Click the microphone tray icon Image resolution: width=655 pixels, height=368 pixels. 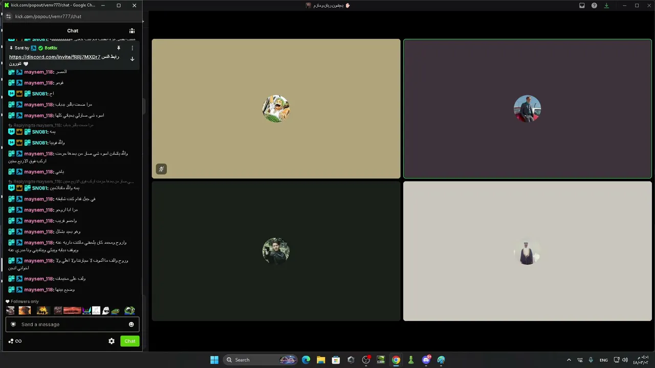(591, 360)
